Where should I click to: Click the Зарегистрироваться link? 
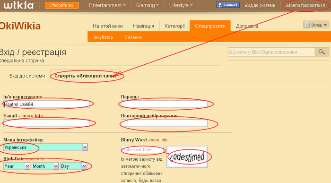click(x=305, y=5)
